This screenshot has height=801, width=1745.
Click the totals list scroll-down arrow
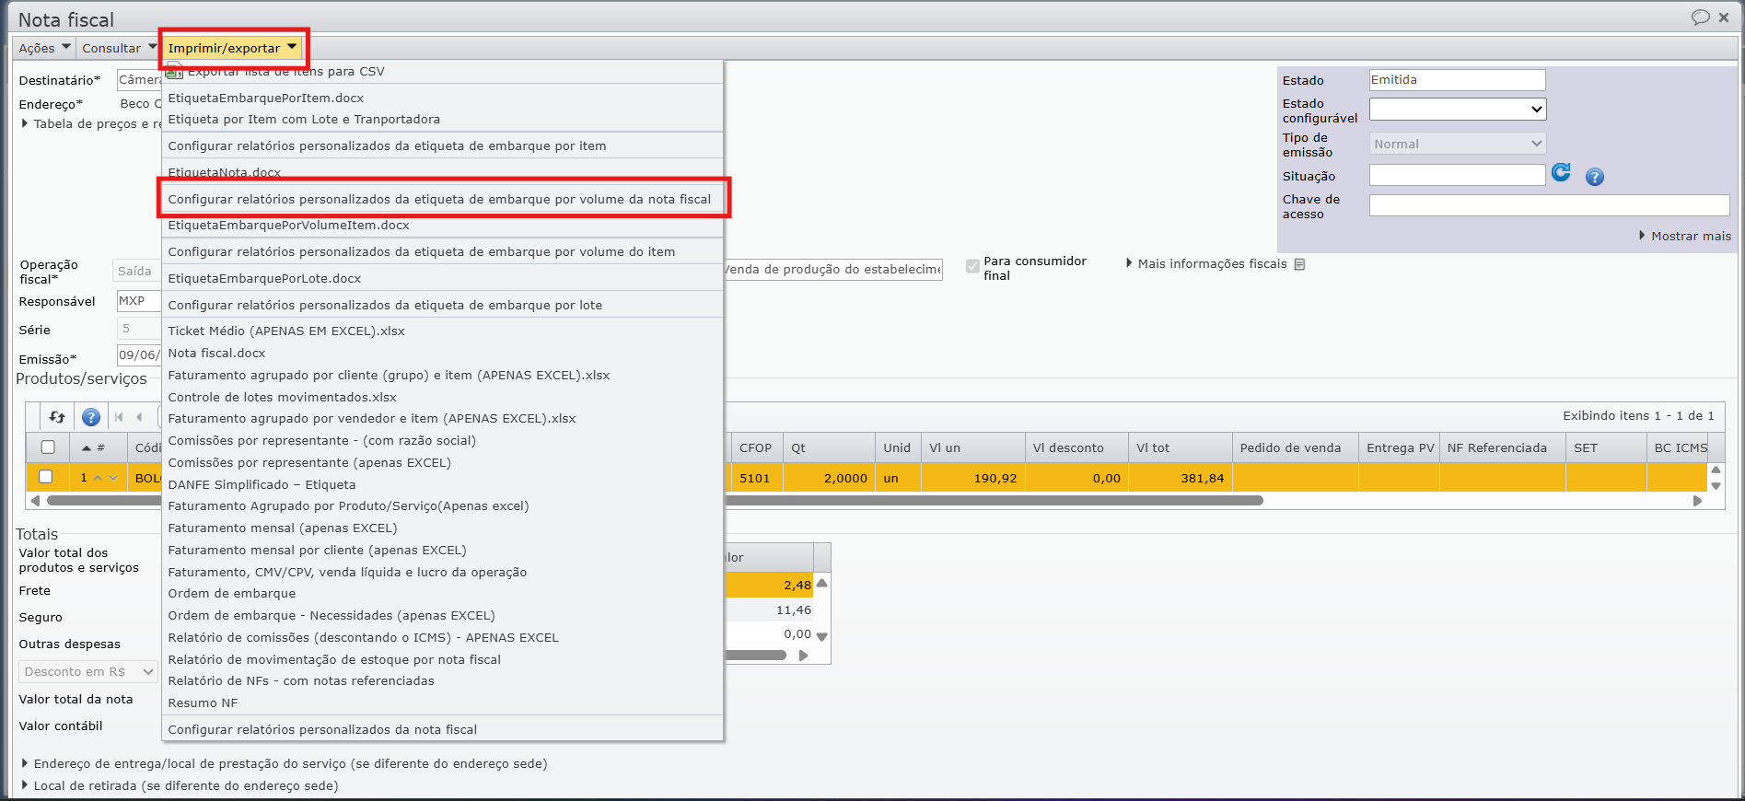822,636
